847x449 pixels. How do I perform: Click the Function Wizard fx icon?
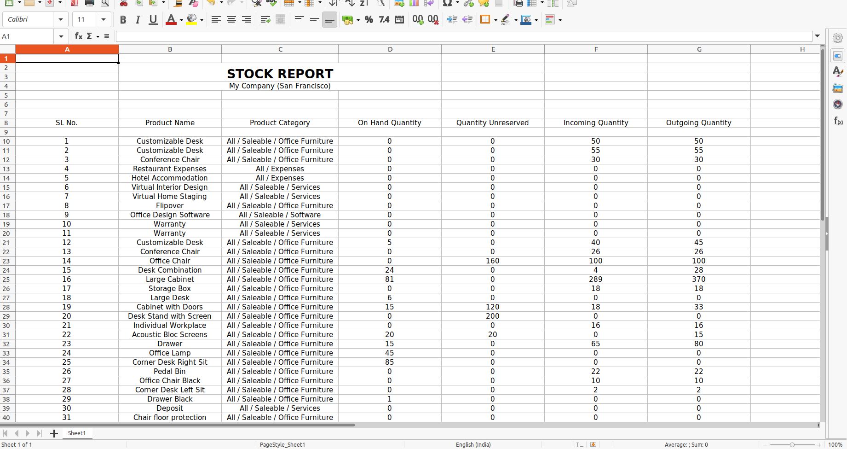(78, 36)
